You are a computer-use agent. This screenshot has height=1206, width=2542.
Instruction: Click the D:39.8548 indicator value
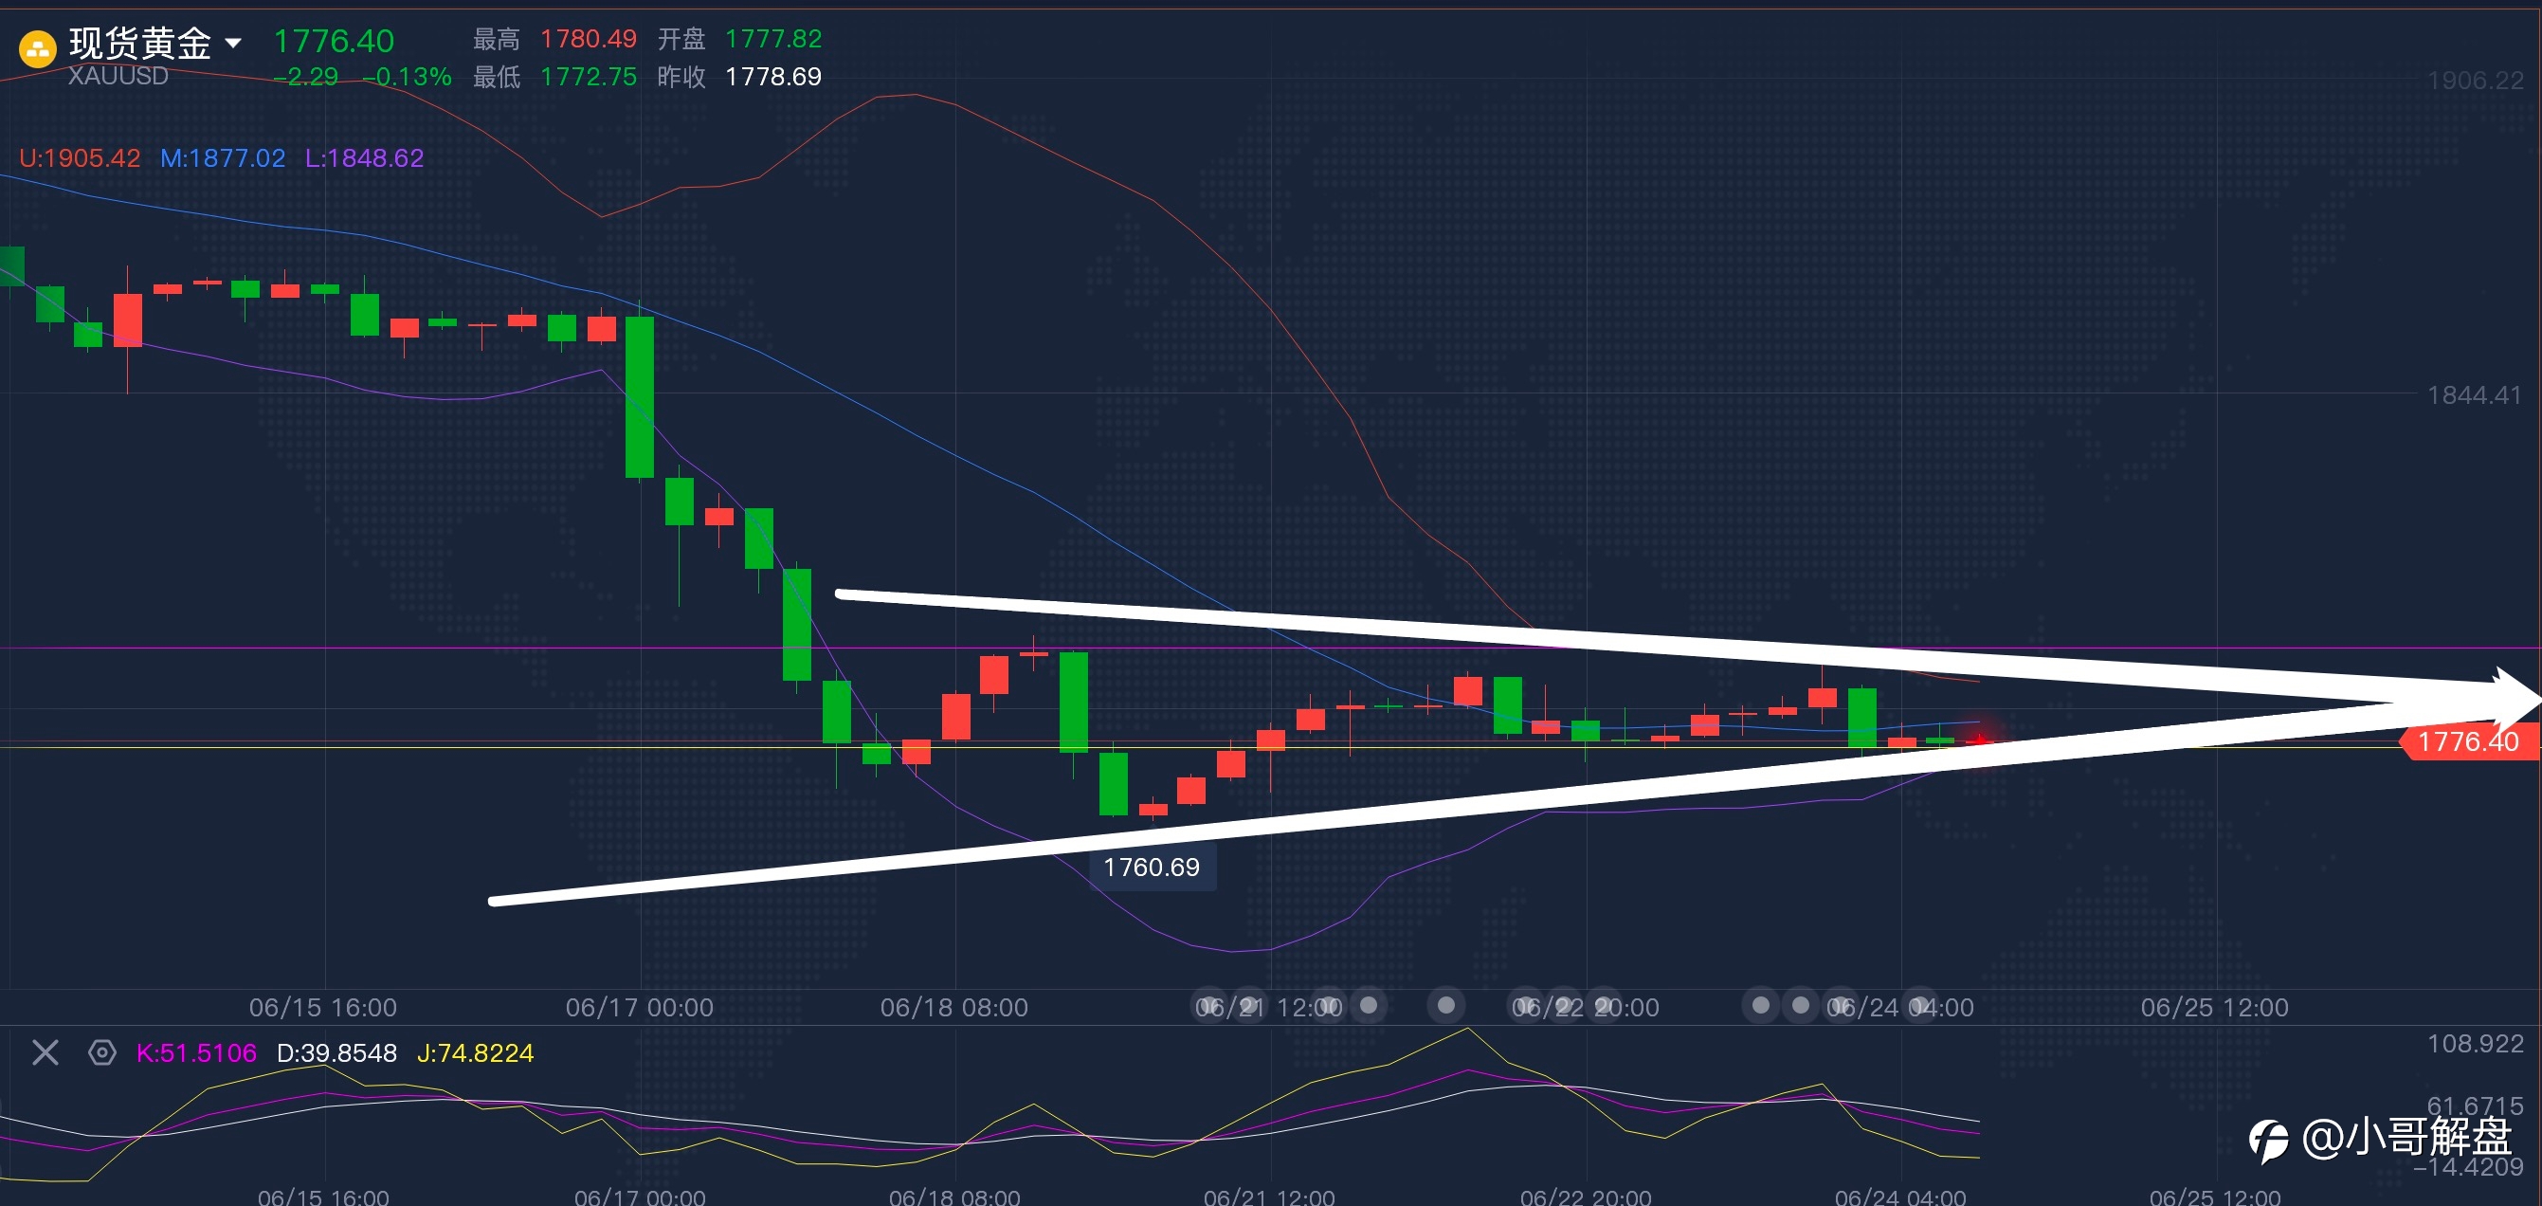(336, 1053)
